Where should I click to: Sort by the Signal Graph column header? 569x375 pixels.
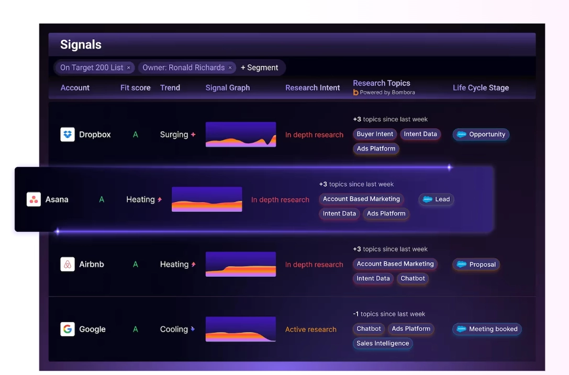click(228, 88)
